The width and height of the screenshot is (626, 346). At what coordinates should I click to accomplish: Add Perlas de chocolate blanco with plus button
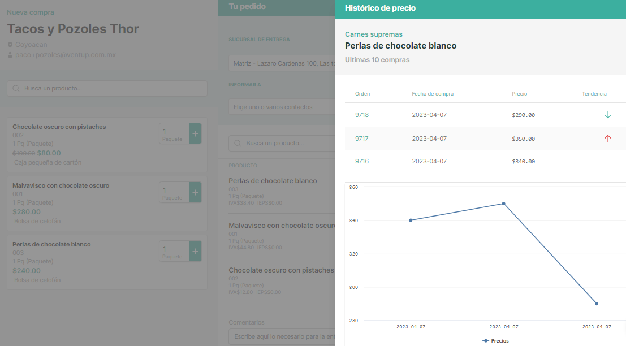(195, 251)
